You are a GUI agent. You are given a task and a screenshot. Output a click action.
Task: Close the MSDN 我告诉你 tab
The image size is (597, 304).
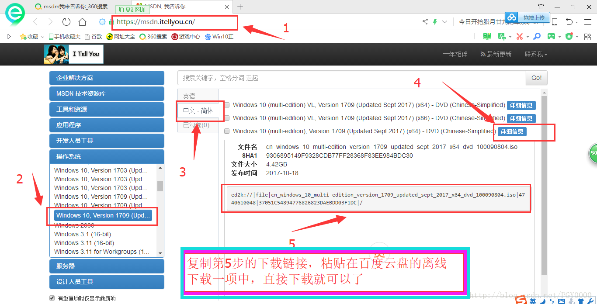click(x=226, y=7)
